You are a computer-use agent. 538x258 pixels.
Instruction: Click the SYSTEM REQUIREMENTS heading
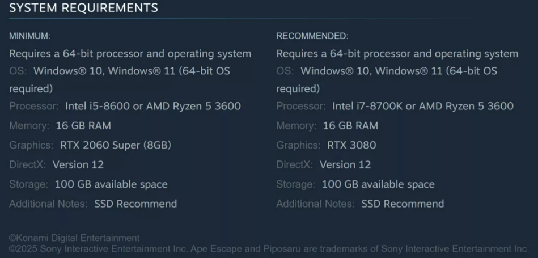pos(83,8)
